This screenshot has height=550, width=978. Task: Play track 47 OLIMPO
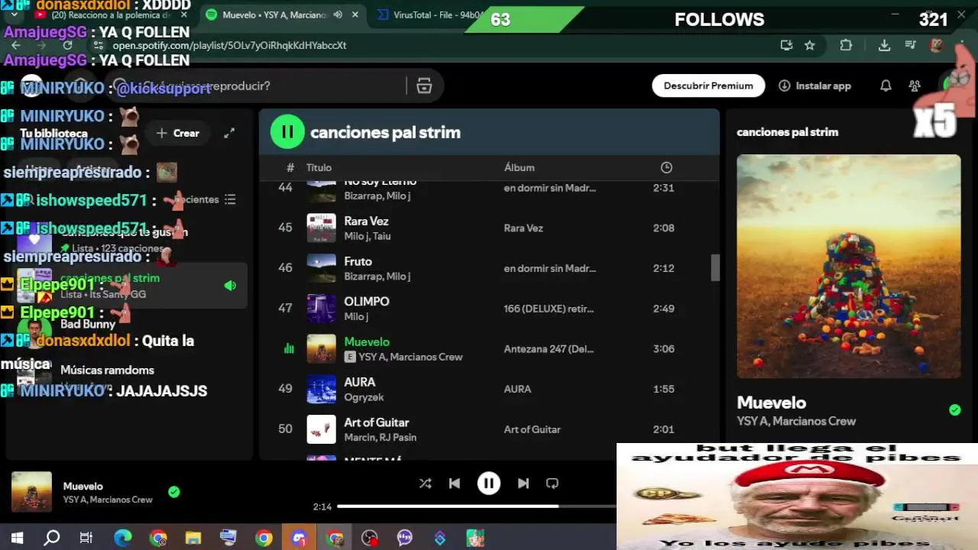285,309
